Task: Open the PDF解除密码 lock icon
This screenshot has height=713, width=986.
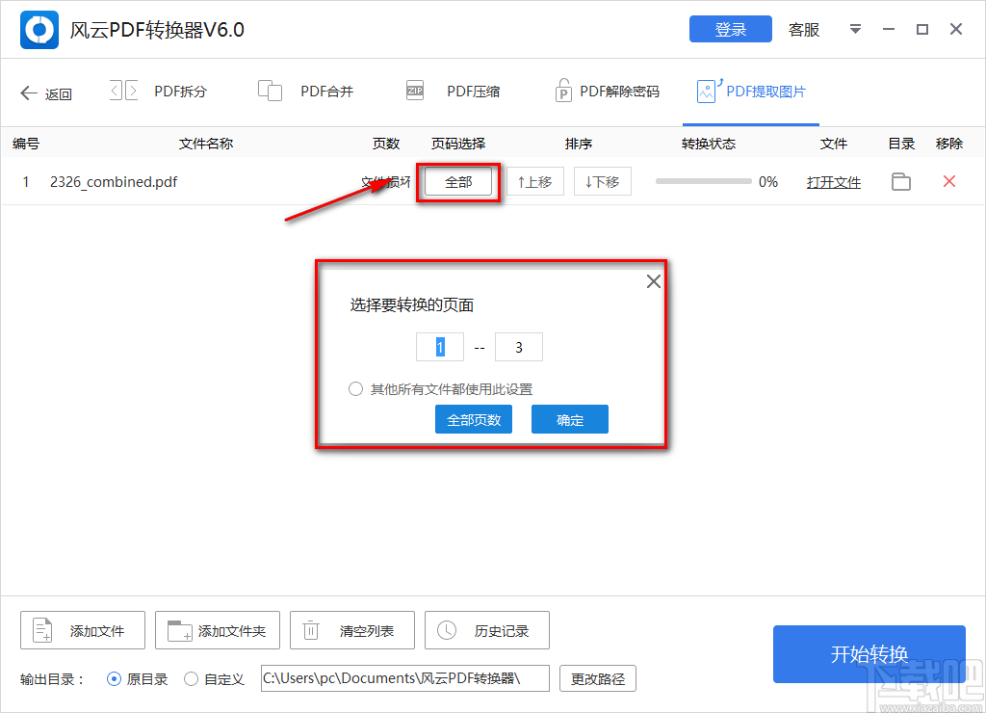Action: click(x=563, y=90)
